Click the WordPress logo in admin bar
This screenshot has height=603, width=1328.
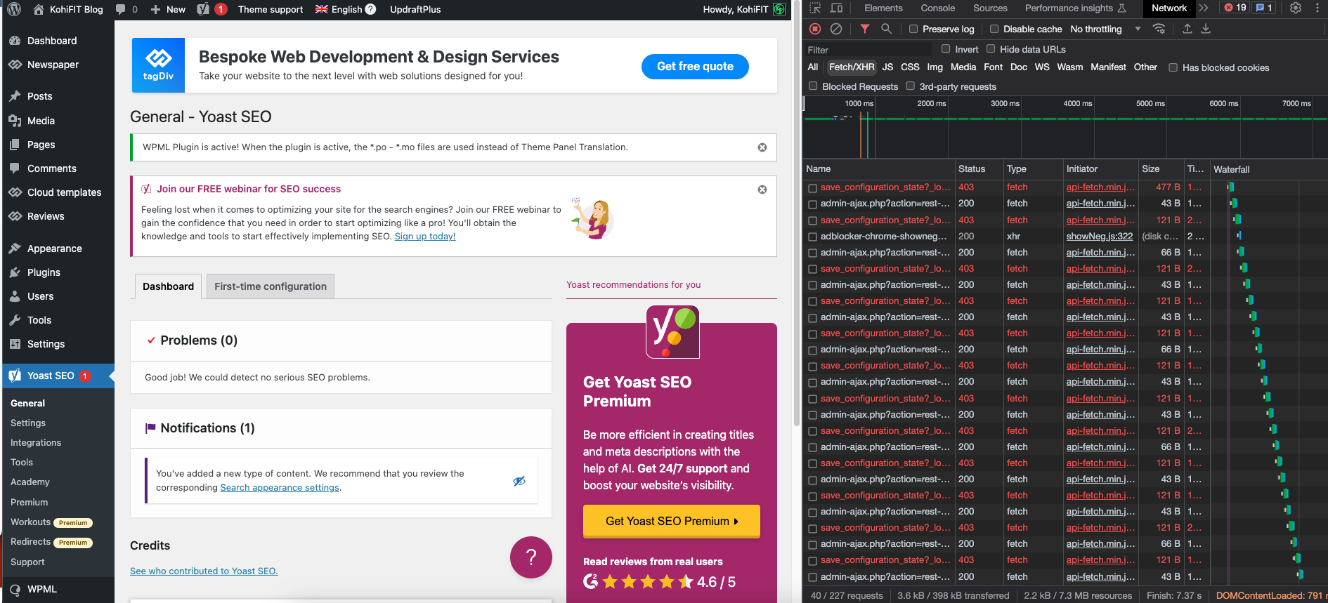click(x=13, y=9)
